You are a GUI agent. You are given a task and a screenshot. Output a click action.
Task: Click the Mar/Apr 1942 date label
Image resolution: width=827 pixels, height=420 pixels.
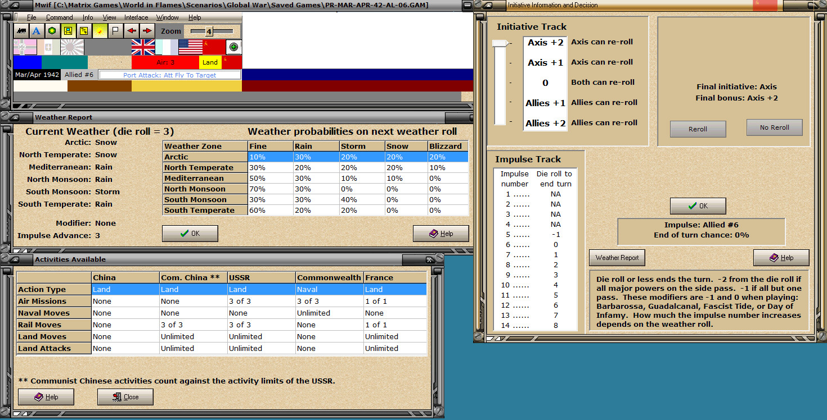[37, 75]
